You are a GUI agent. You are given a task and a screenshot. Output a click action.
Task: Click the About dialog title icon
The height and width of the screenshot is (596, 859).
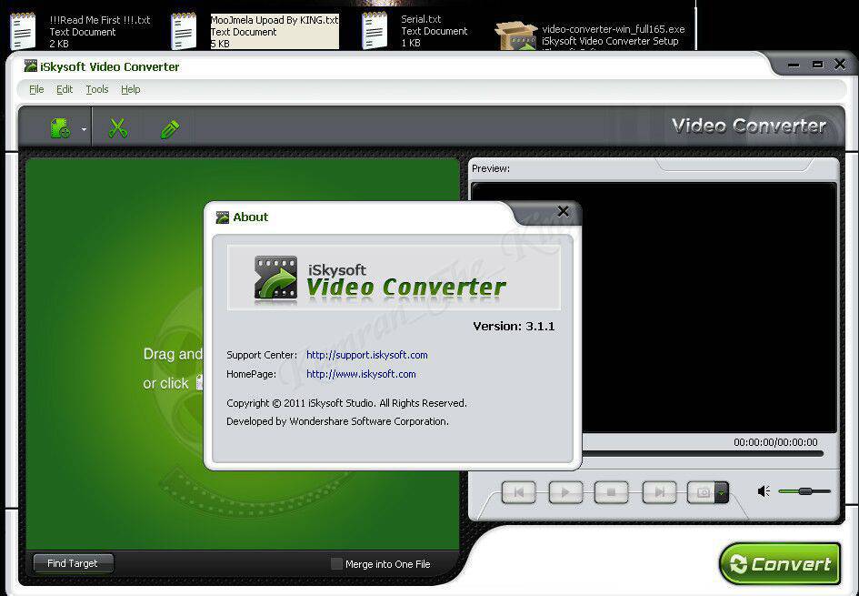223,217
